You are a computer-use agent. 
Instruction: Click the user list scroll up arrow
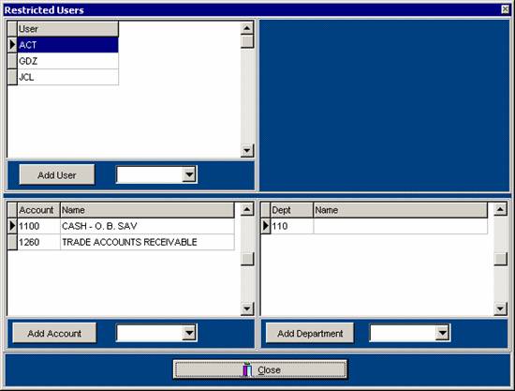tap(247, 28)
